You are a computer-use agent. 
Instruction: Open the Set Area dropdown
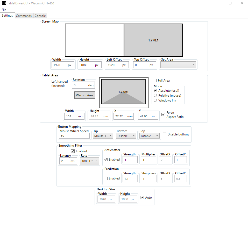178,65
